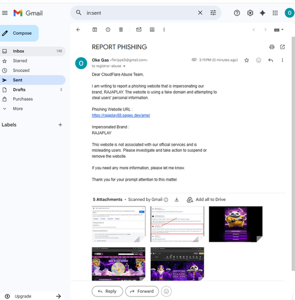Open the Support help icon
The width and height of the screenshot is (295, 300).
[237, 13]
